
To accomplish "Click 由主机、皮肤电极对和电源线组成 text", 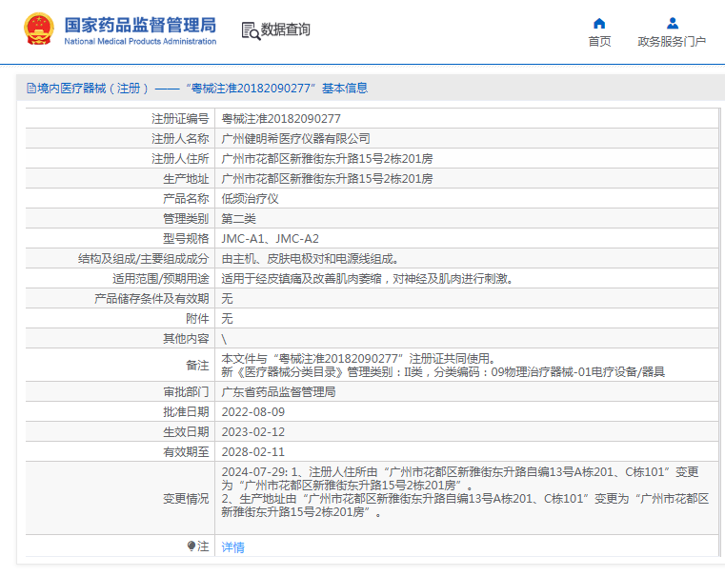I will click(x=310, y=259).
